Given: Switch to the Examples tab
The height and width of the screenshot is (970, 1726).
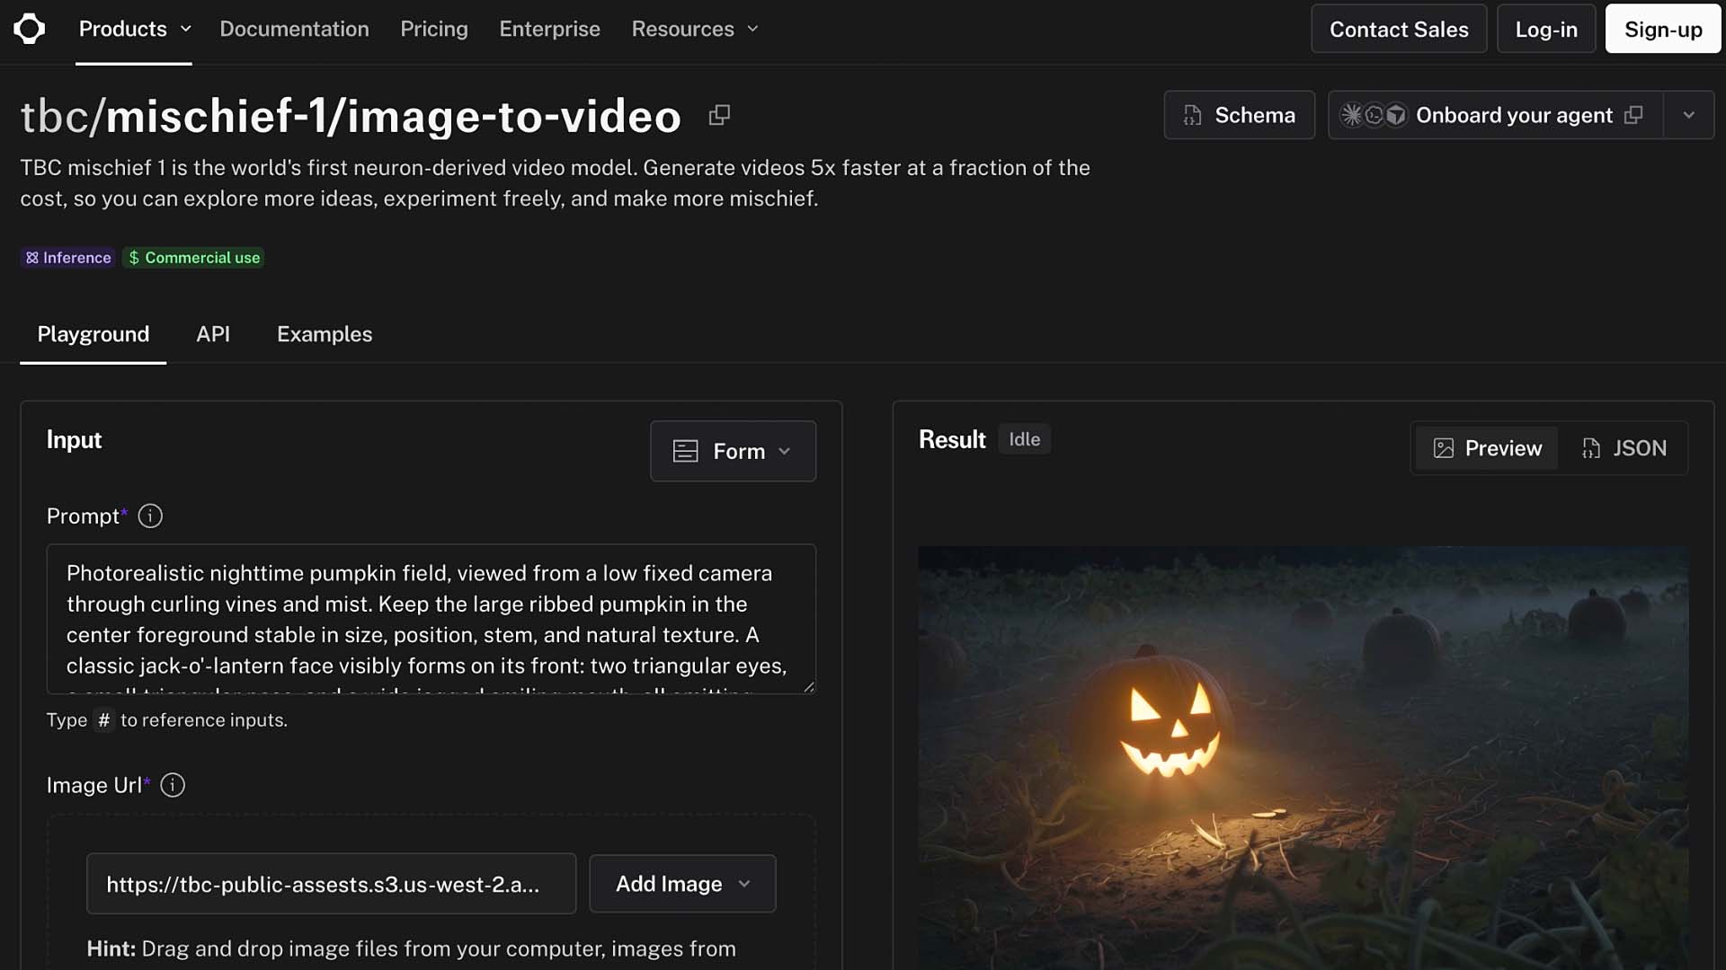Looking at the screenshot, I should click(x=325, y=334).
